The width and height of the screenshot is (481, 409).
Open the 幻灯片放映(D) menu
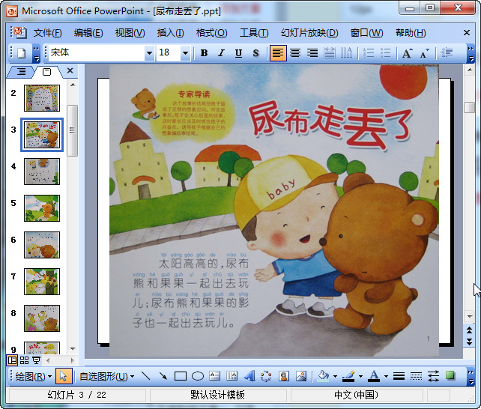tap(309, 33)
